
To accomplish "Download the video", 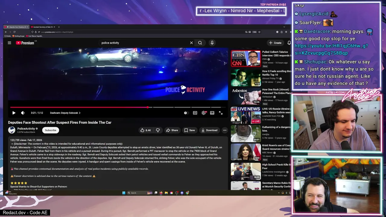I will pyautogui.click(x=209, y=130).
